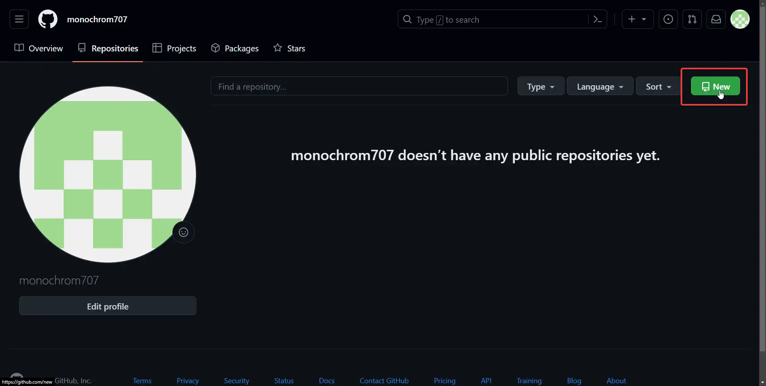Expand the Type filter dropdown
766x386 pixels.
click(541, 86)
